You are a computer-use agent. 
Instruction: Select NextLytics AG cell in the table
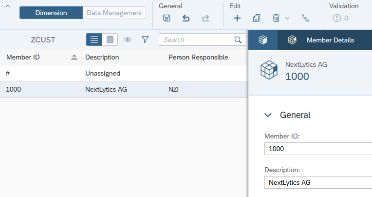106,89
